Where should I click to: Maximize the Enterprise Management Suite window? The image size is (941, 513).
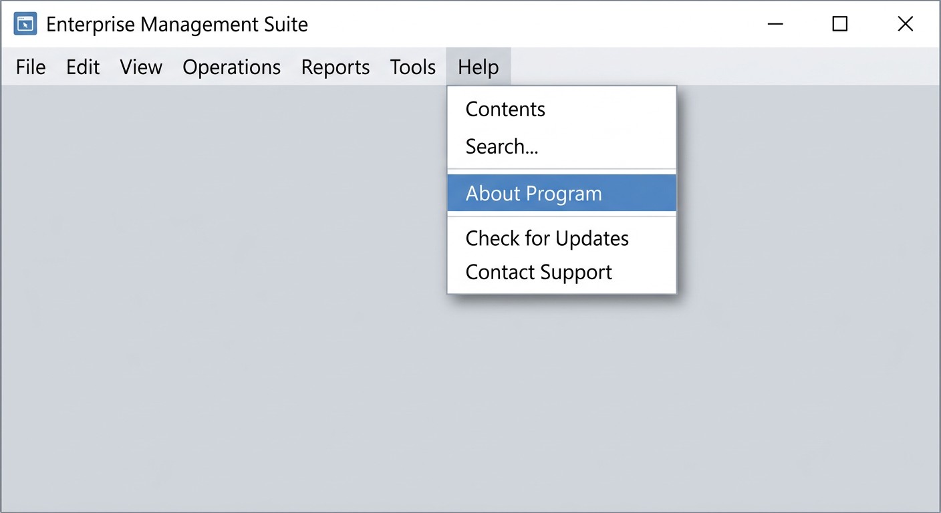coord(840,24)
